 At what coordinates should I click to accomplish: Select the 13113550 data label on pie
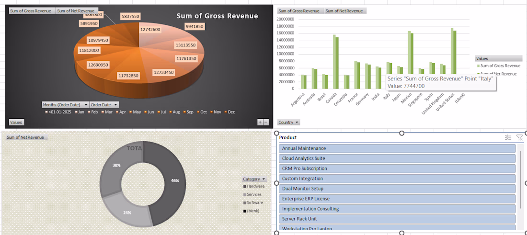tap(185, 45)
